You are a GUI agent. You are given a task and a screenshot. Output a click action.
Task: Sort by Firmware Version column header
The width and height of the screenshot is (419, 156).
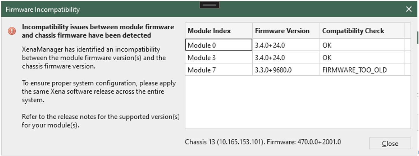(x=286, y=31)
